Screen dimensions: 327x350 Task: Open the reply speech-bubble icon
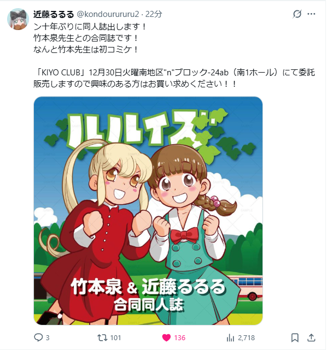[38, 337]
